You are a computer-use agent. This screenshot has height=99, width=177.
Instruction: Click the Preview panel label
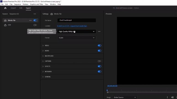pos(109,14)
